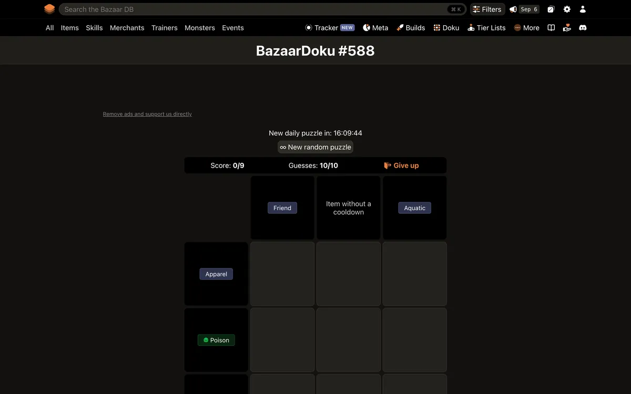Open settings gear icon
The width and height of the screenshot is (631, 394).
(567, 9)
